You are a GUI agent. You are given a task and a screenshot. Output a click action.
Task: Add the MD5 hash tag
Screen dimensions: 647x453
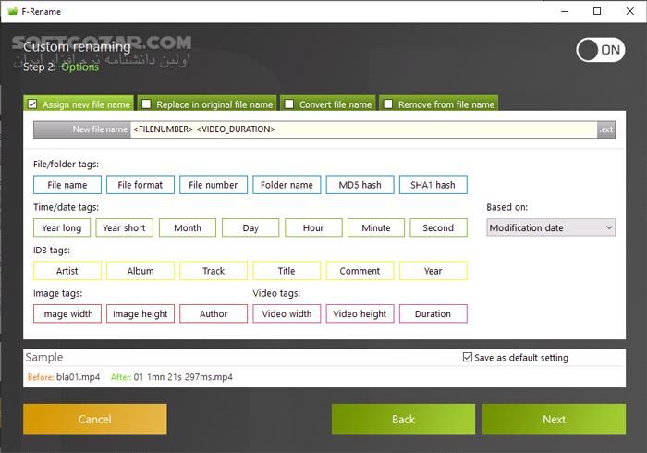[x=360, y=185]
